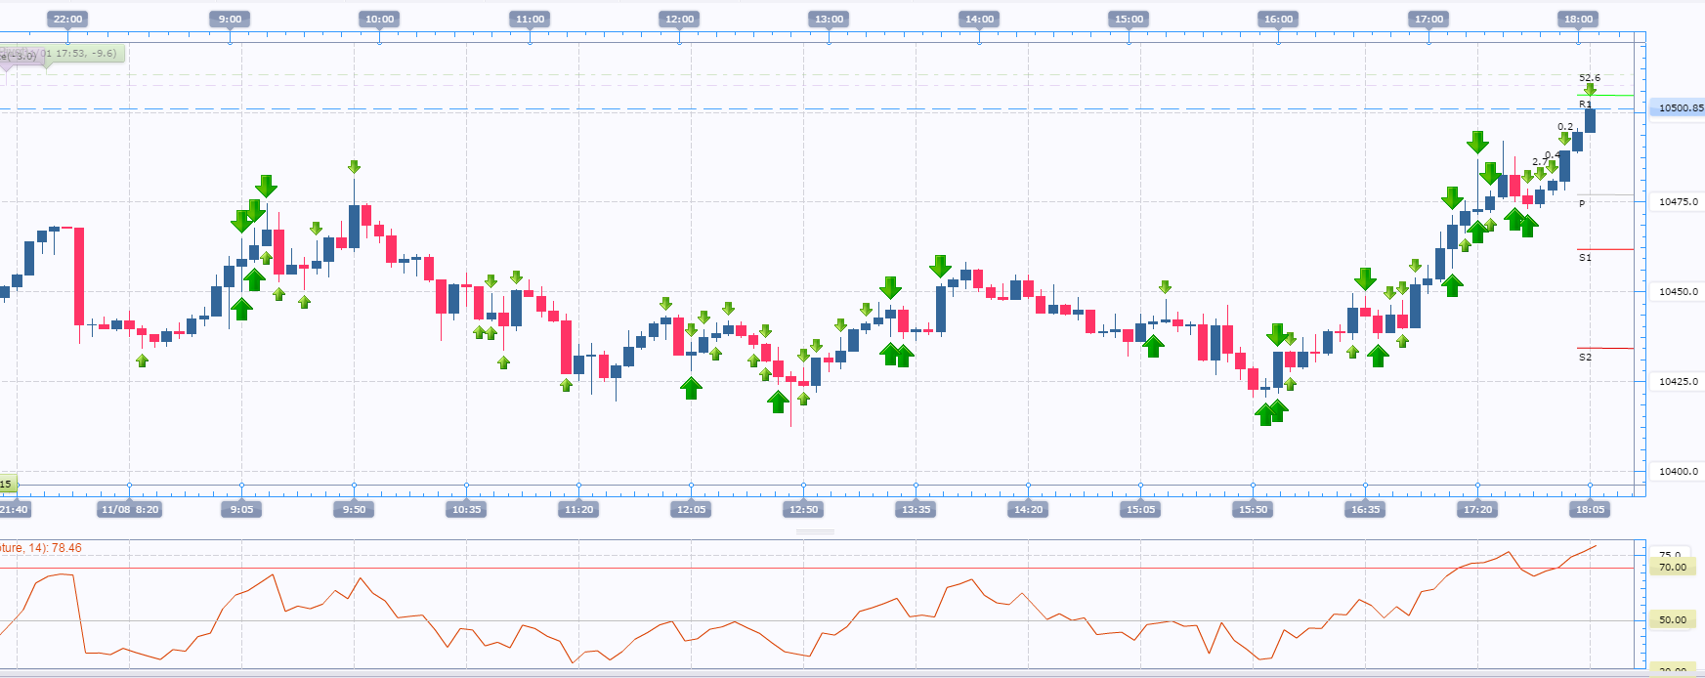Click the 12:50 bottom axis label

(x=803, y=509)
